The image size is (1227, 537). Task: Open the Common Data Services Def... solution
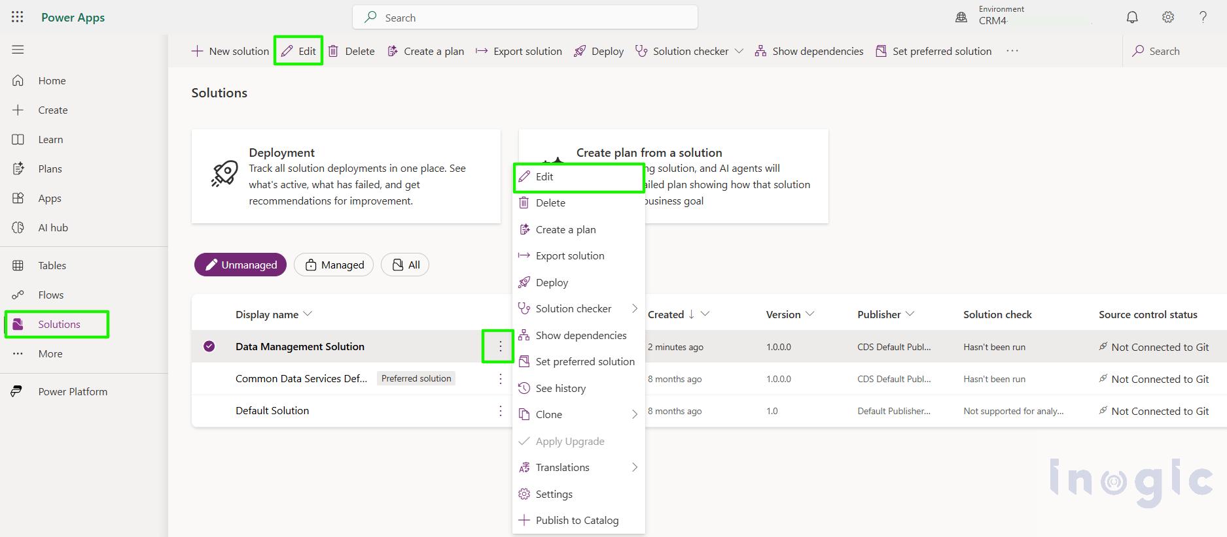pos(301,378)
